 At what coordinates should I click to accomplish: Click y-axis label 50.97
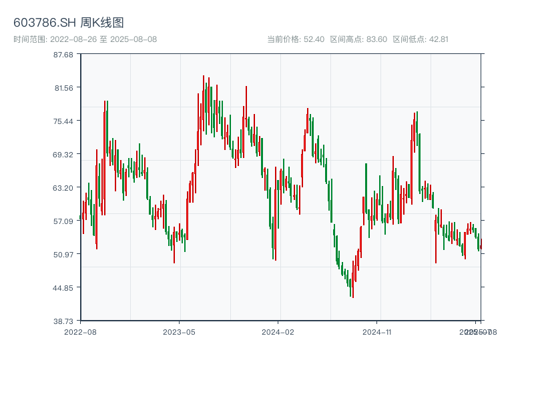(63, 255)
